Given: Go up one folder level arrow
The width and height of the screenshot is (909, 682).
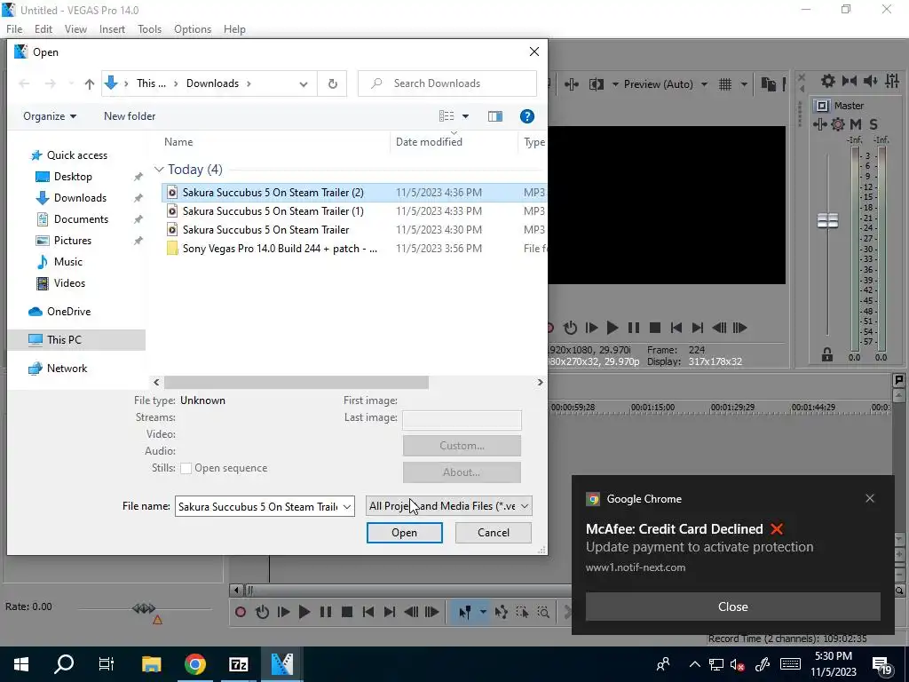Looking at the screenshot, I should 90,84.
